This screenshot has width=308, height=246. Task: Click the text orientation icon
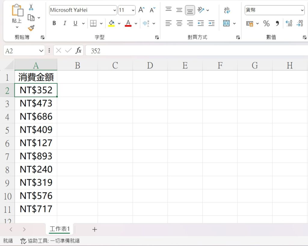point(201,10)
